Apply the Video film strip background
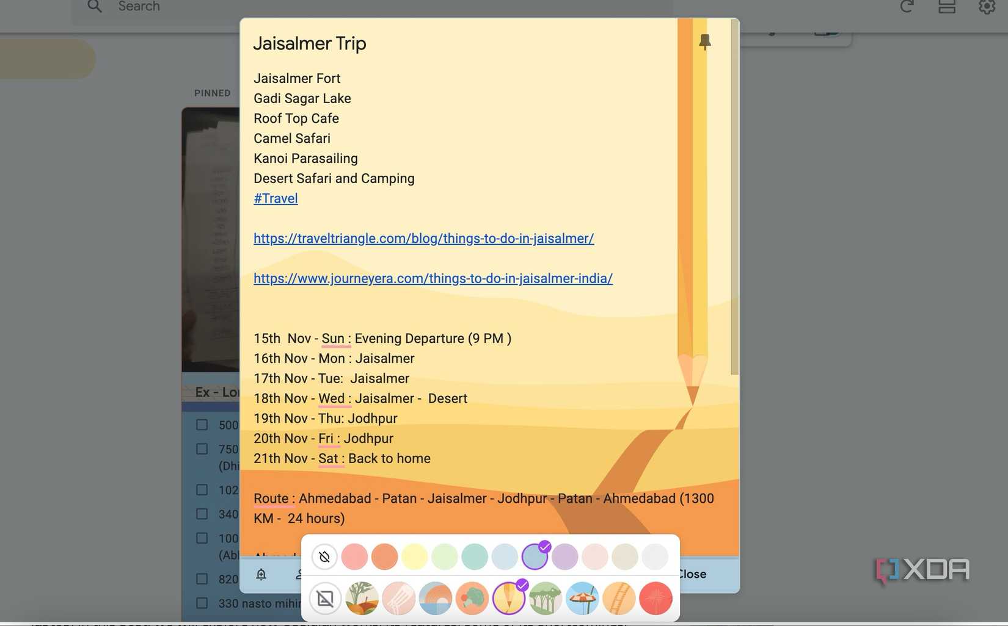 [x=618, y=598]
